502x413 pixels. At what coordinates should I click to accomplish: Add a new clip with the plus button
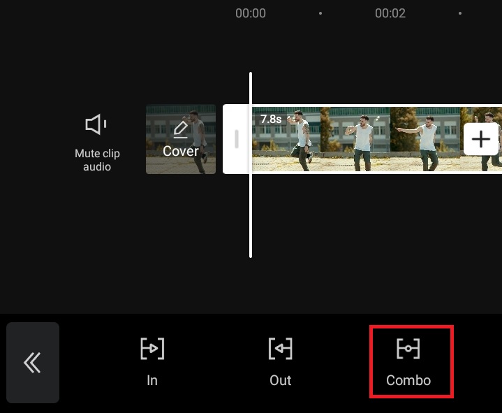point(481,139)
